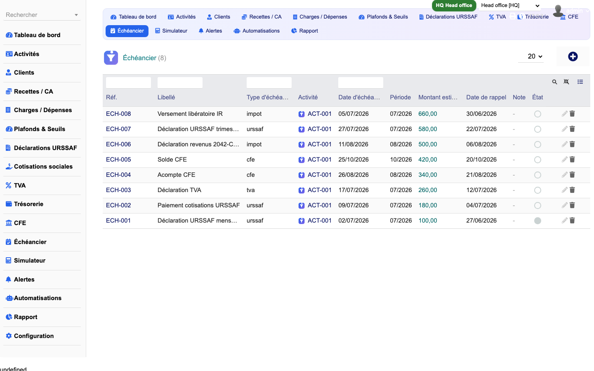Sort by the Montant estimé column header
This screenshot has width=594, height=371.
(x=438, y=97)
